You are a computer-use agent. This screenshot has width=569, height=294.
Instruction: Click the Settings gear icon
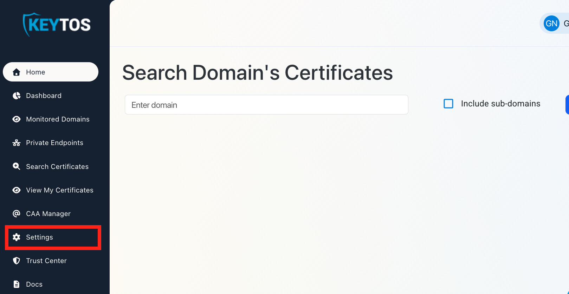coord(16,237)
